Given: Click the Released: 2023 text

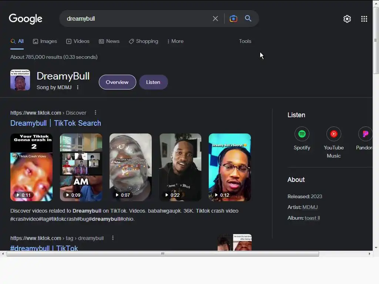Looking at the screenshot, I should [305, 196].
